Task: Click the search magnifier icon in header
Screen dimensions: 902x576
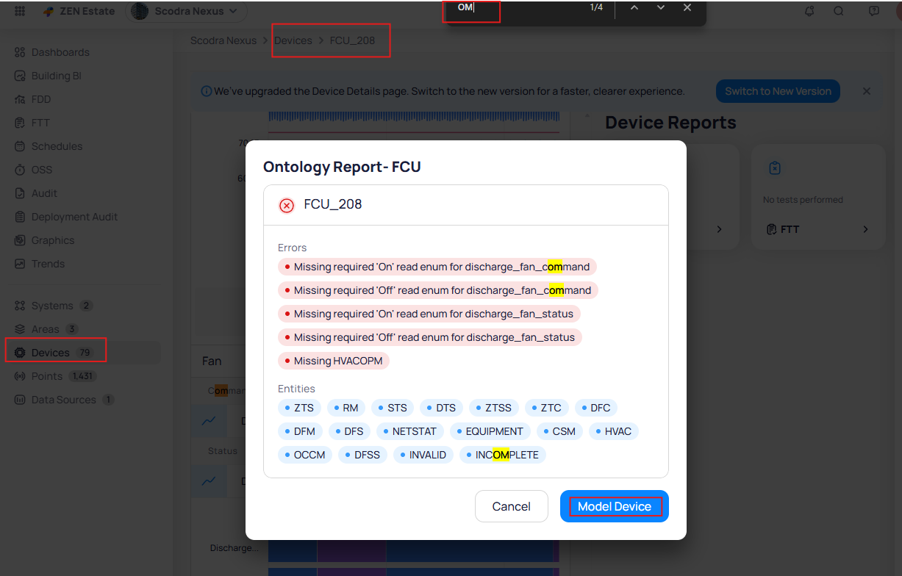Action: (839, 11)
